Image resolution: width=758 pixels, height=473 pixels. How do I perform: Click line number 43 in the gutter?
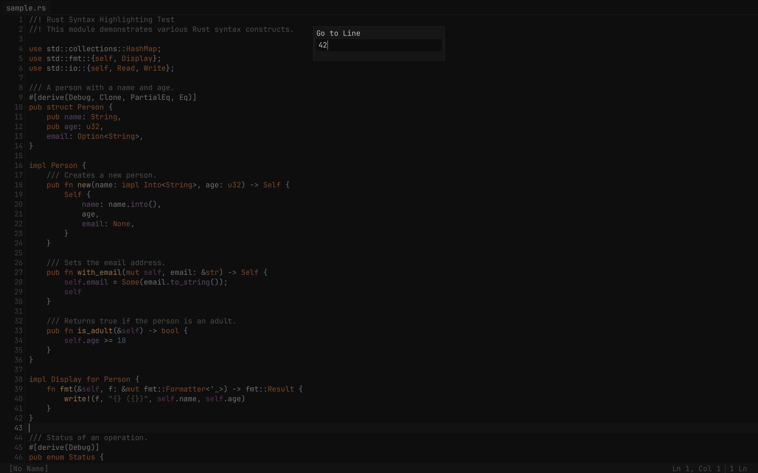[18, 428]
